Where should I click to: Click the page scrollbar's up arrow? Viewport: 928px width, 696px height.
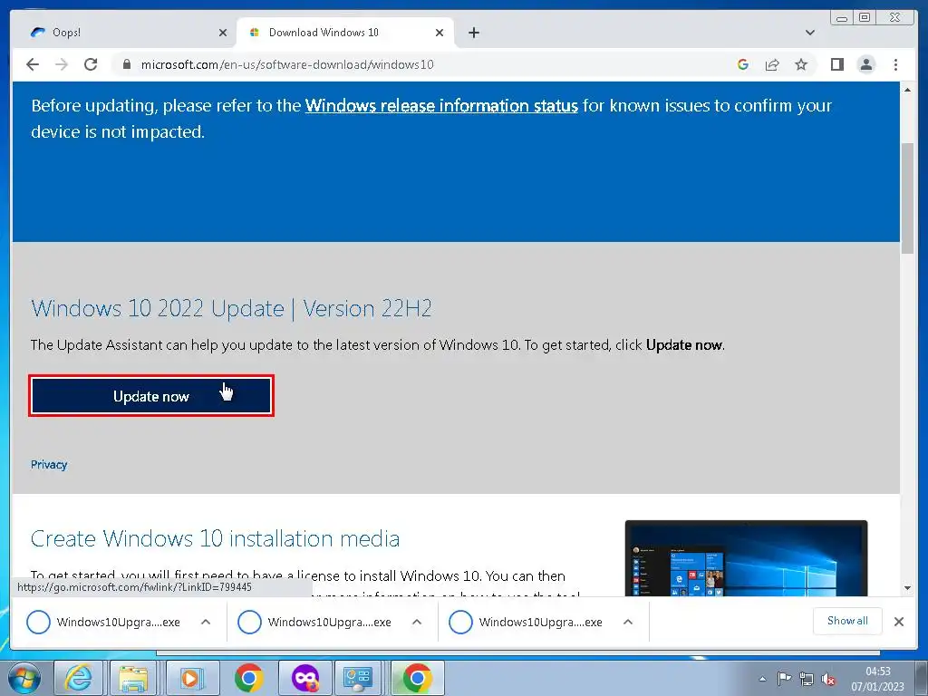click(907, 90)
